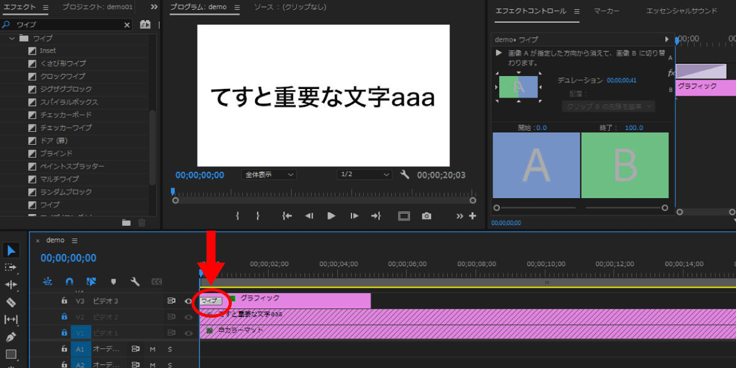Solo audio track A1
736x368 pixels.
pos(170,348)
